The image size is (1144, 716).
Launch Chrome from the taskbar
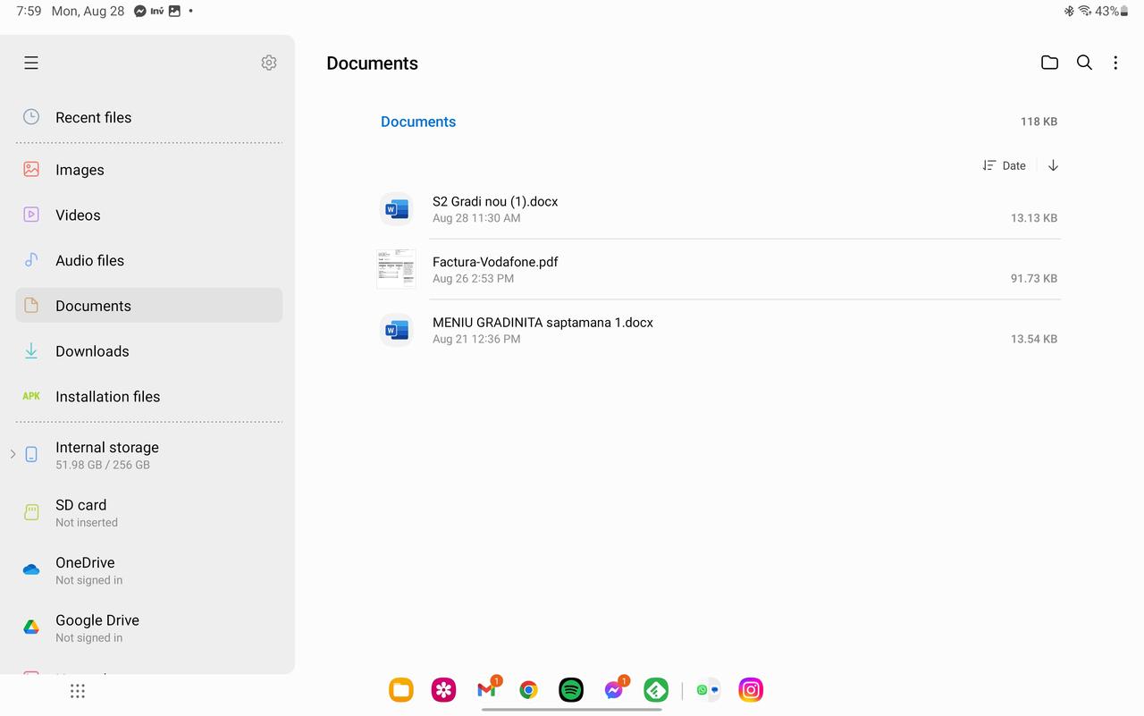click(x=529, y=690)
